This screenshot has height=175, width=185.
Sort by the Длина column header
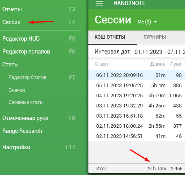tap(158, 64)
